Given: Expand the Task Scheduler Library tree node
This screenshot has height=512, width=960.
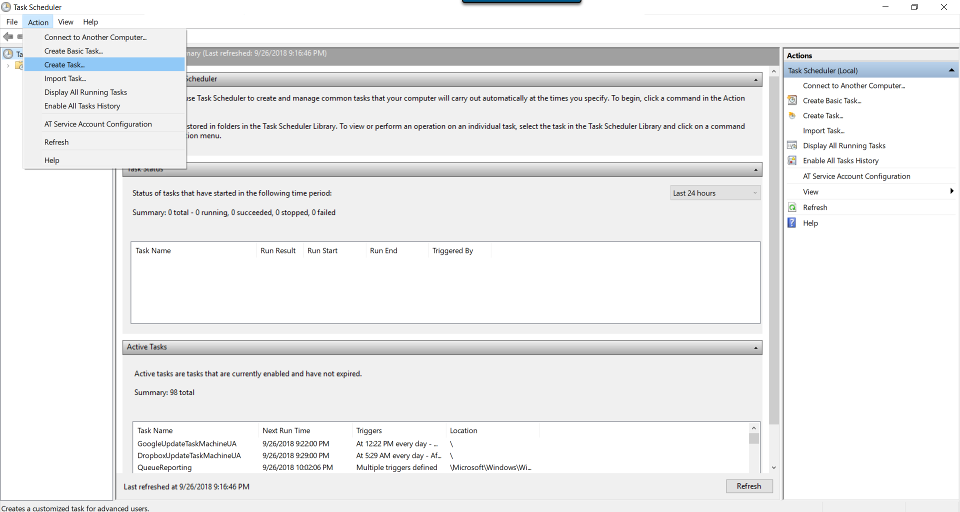Looking at the screenshot, I should pyautogui.click(x=8, y=65).
